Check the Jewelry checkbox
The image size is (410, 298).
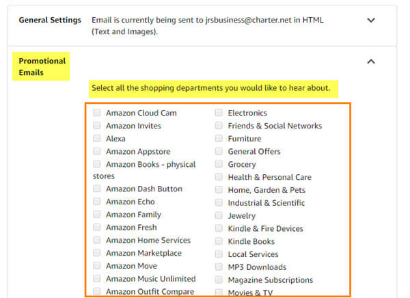tap(219, 215)
